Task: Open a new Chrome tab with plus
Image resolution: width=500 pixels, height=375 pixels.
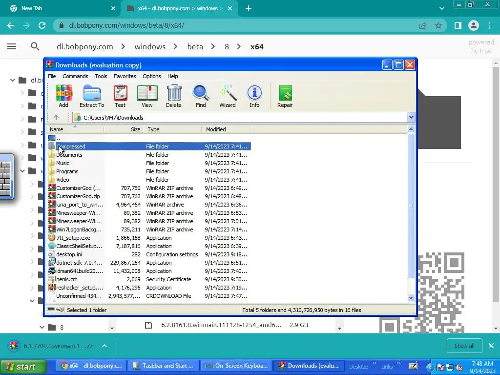Action: [249, 9]
